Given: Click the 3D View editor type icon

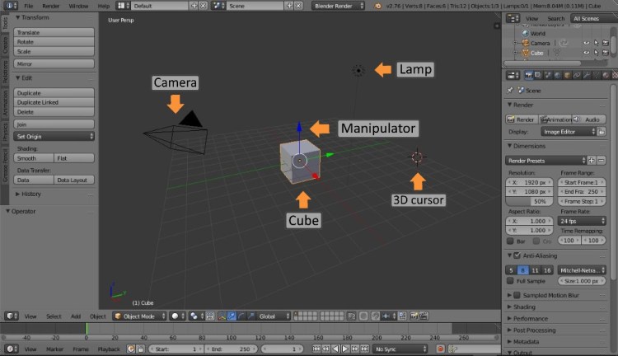Looking at the screenshot, I should [x=11, y=316].
